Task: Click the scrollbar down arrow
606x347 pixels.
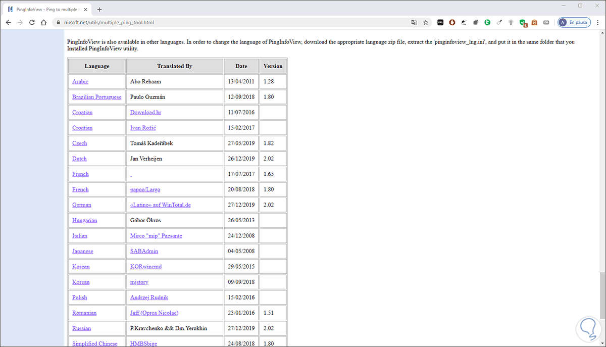Action: coord(601,342)
